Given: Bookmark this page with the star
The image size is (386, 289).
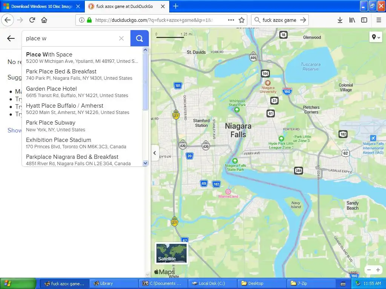Looking at the screenshot, I should click(242, 20).
